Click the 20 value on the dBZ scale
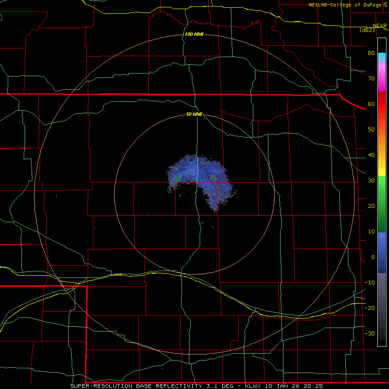 pos(371,206)
